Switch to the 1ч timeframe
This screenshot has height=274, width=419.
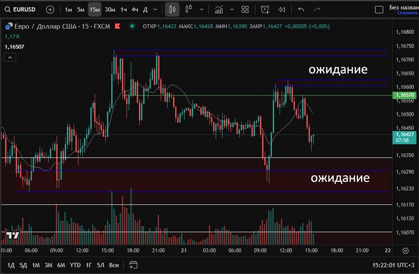pos(123,9)
